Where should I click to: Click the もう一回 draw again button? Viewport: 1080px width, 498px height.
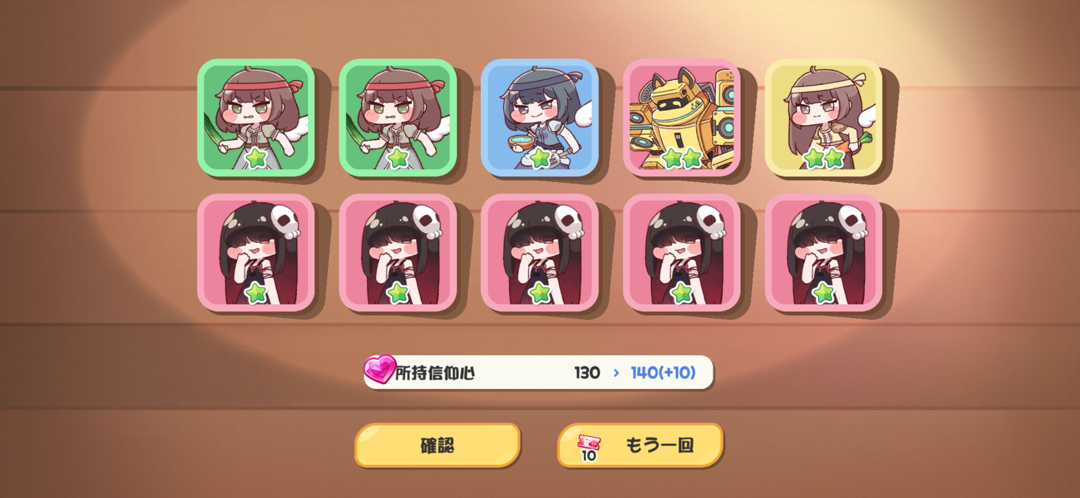(x=640, y=445)
